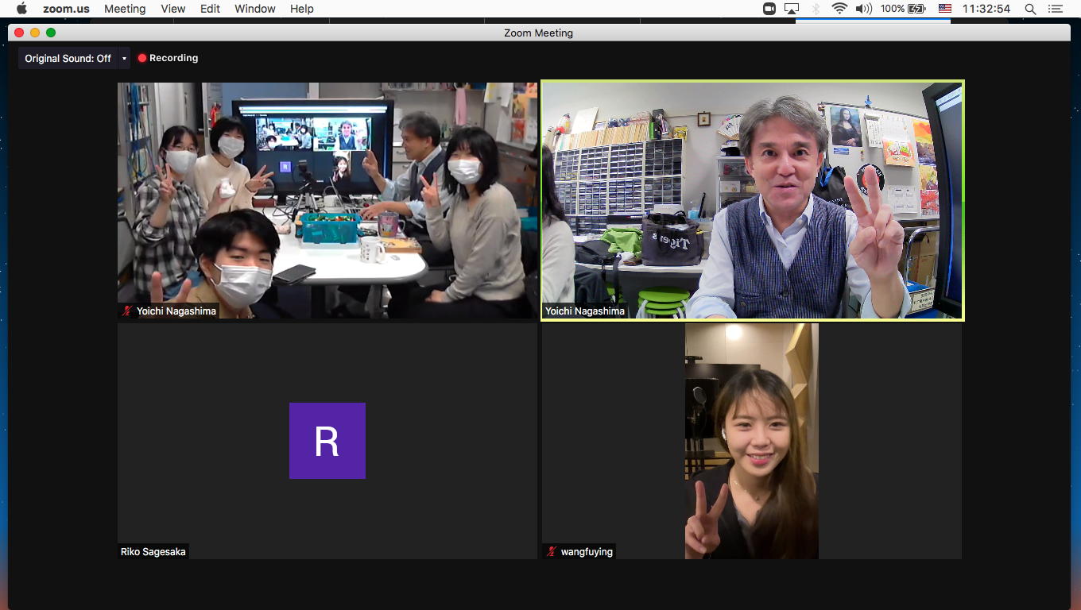This screenshot has height=610, width=1081.
Task: Click the Zoom camera status icon in menu bar
Action: pyautogui.click(x=769, y=9)
